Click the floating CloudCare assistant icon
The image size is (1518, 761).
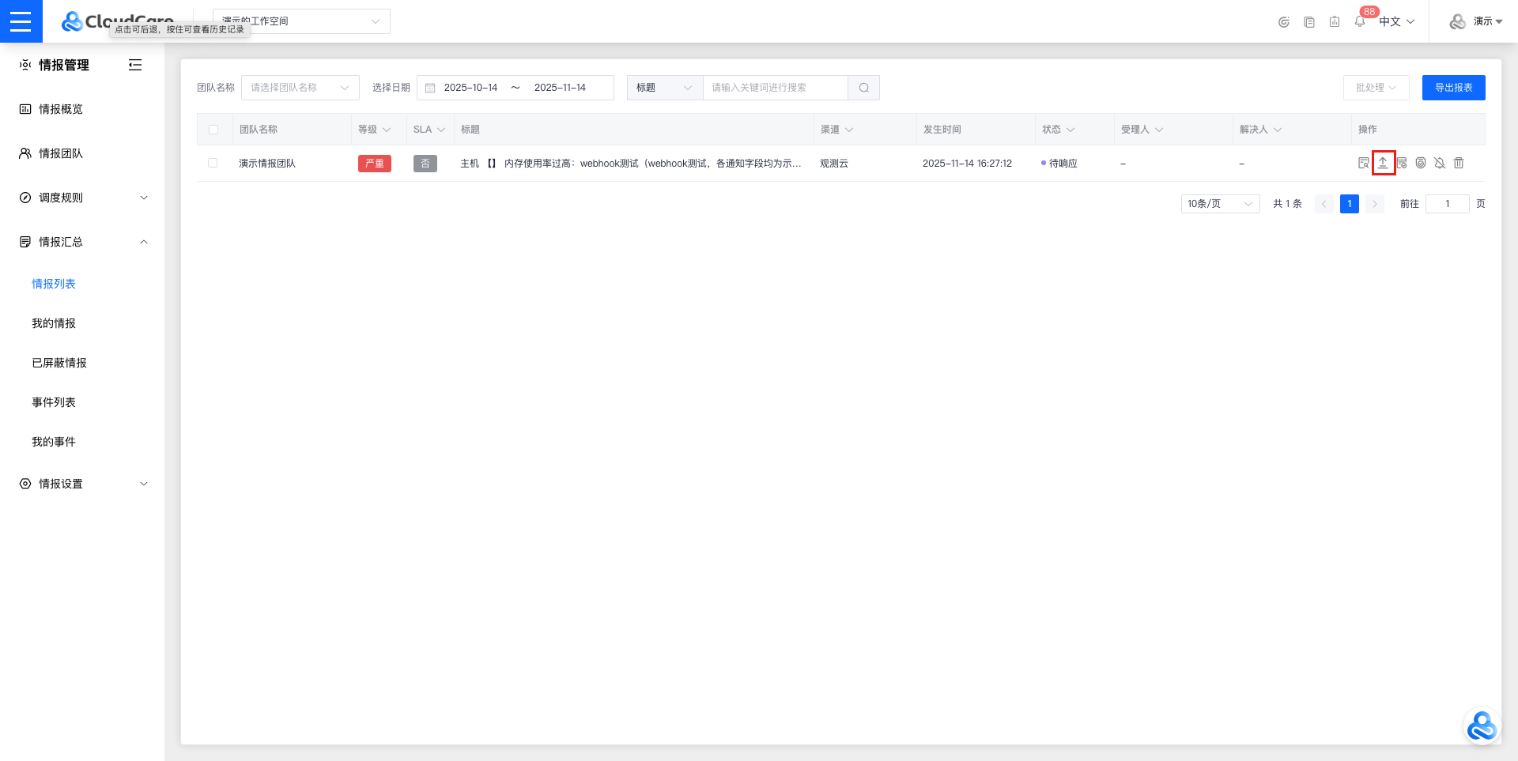[1481, 726]
